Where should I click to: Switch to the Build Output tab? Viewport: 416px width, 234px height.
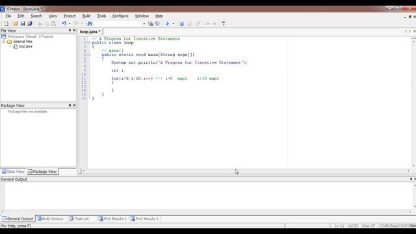[x=51, y=219]
